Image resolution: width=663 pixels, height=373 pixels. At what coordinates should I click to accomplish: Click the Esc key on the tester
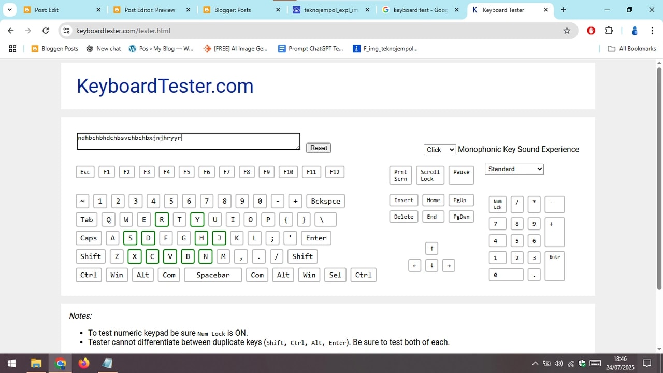[85, 172]
